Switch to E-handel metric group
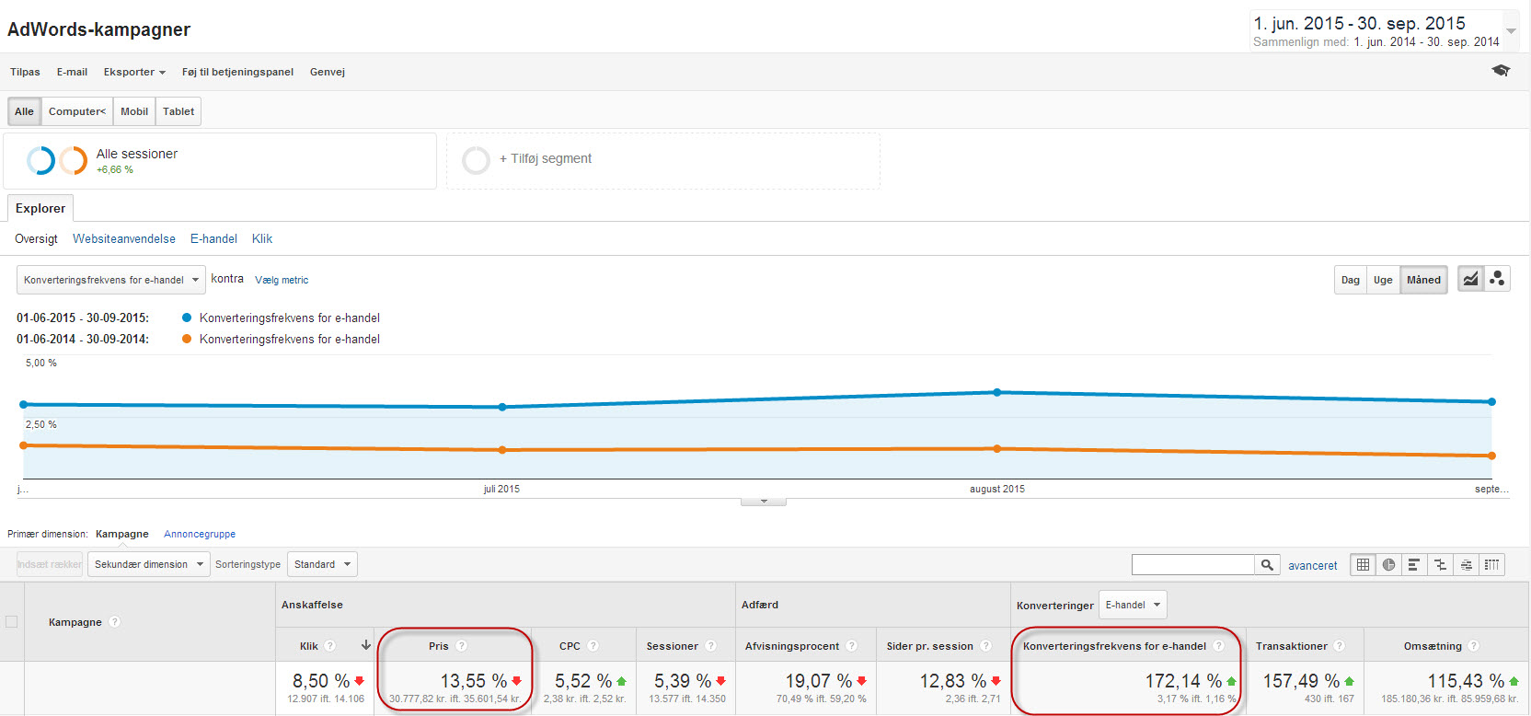Screen dimensions: 1531x716 [x=213, y=238]
